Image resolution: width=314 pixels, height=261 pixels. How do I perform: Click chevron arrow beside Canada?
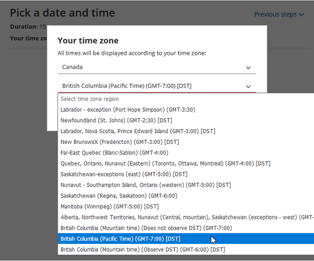pos(248,68)
